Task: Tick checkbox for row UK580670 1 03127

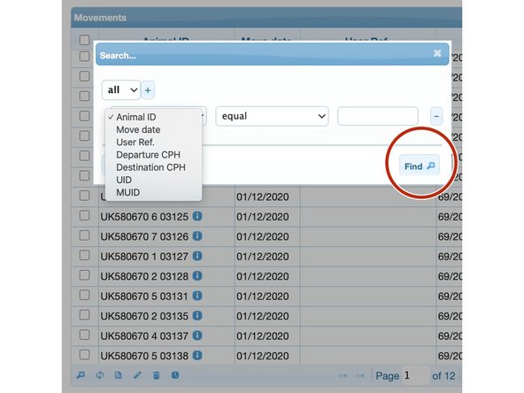Action: tap(85, 255)
